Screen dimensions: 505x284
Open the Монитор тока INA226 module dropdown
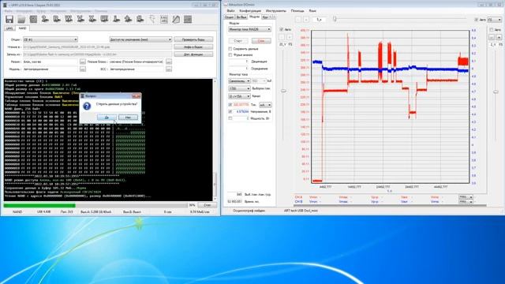(x=249, y=29)
